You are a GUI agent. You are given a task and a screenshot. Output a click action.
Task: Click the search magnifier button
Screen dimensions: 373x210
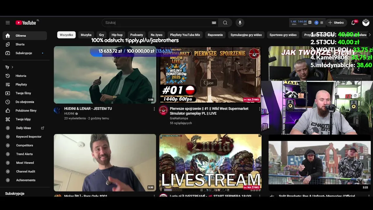tap(225, 23)
